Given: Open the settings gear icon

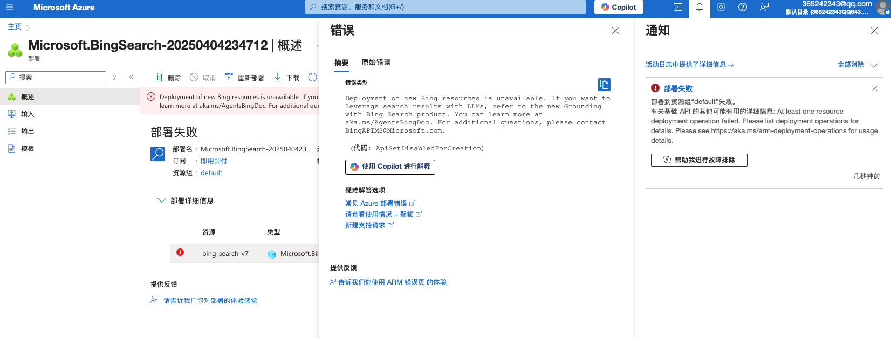Looking at the screenshot, I should [721, 7].
